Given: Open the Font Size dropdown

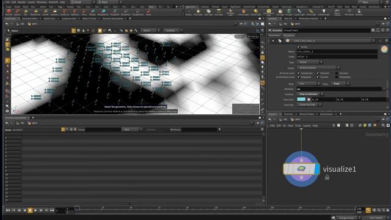Looking at the screenshot, I should click(309, 105).
